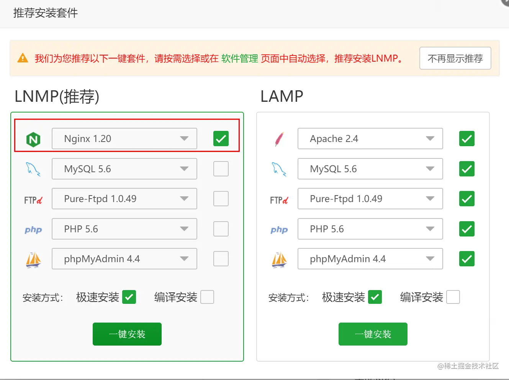
Task: Click the MySQL dolphin icon in LAMP
Action: pyautogui.click(x=279, y=169)
